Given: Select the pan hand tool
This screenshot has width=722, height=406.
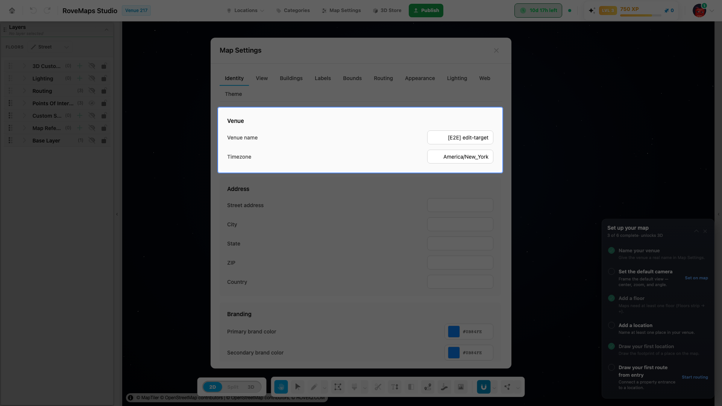Looking at the screenshot, I should 281,387.
